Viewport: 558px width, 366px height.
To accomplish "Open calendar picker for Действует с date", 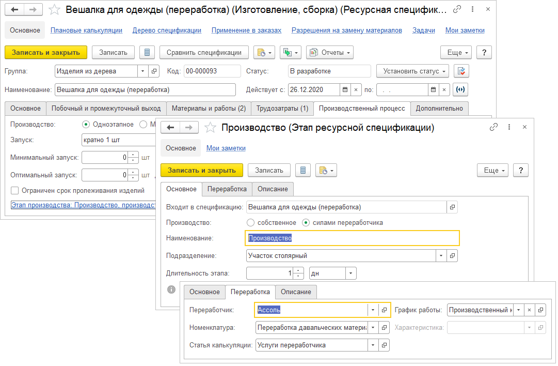I will tap(344, 89).
